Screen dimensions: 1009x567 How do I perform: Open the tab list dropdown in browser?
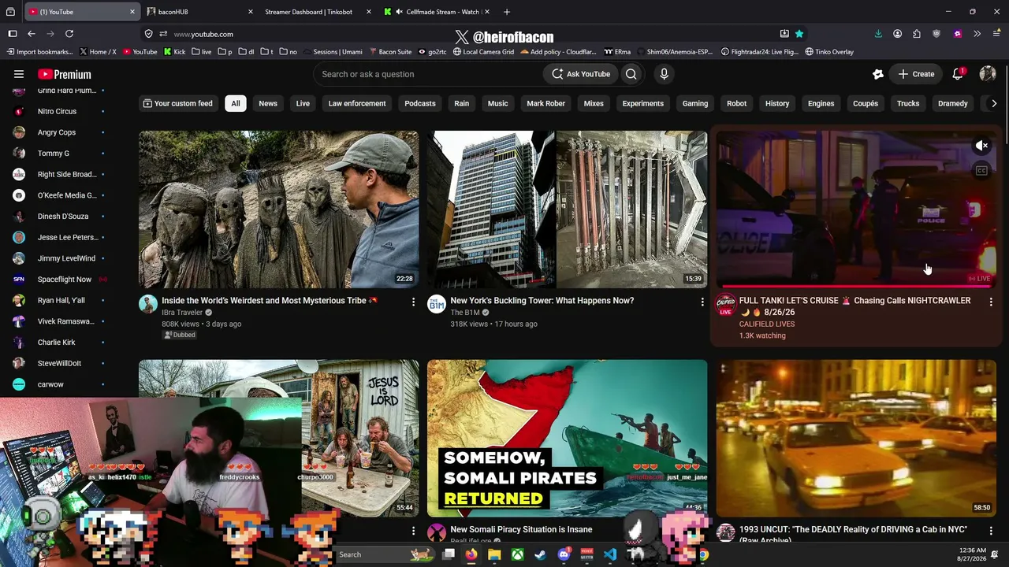(10, 12)
